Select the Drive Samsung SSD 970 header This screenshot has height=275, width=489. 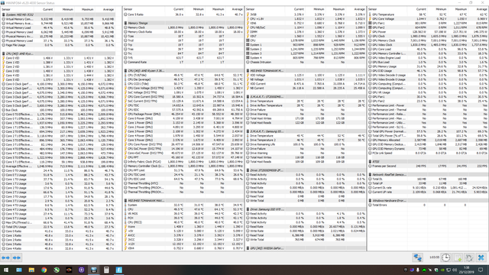click(306, 209)
